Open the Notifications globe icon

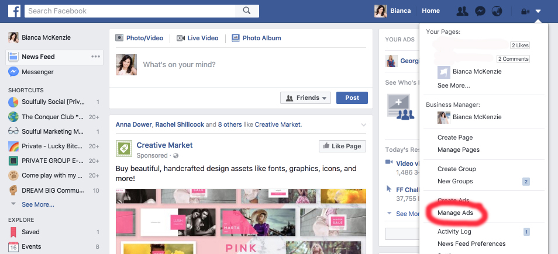coord(497,11)
